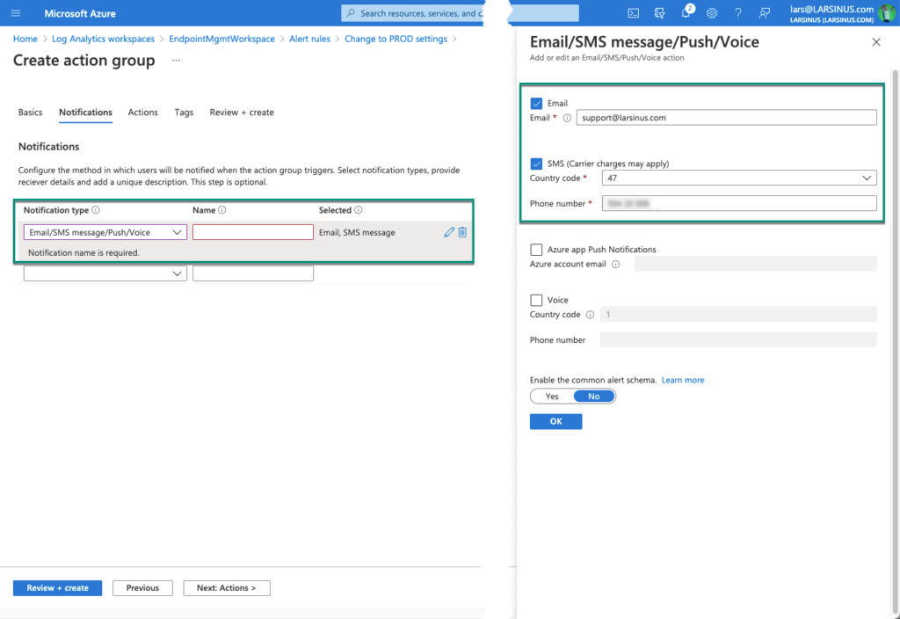This screenshot has height=619, width=900.
Task: Open Log Analytics workspaces breadcrumb
Action: point(104,39)
